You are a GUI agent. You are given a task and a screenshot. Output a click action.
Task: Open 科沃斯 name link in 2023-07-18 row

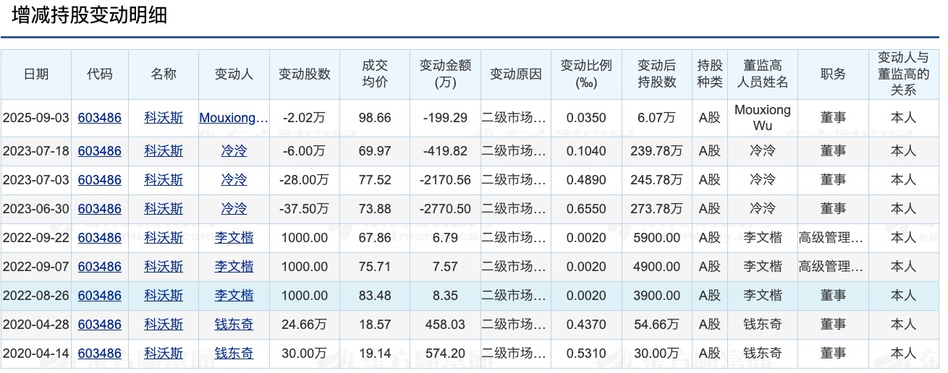pos(164,151)
